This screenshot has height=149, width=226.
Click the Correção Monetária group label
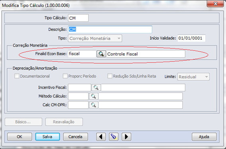point(30,45)
